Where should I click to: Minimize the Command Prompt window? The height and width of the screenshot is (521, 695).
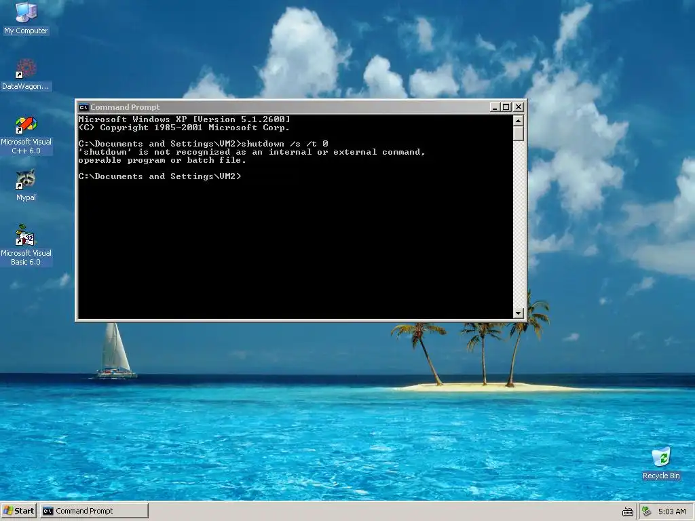pos(495,107)
